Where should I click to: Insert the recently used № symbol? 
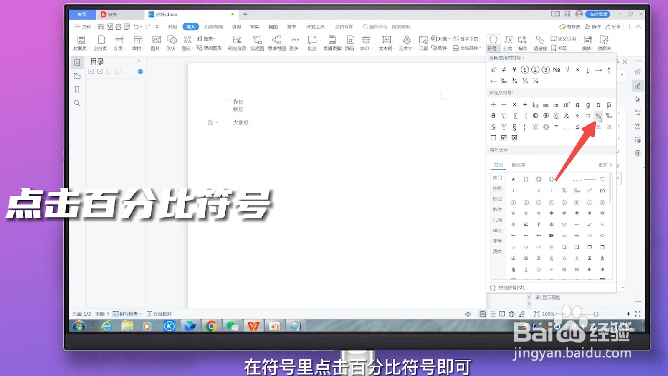tap(557, 70)
